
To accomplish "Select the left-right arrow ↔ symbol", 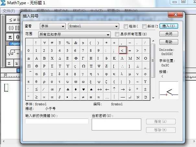I will (x=99, y=89).
